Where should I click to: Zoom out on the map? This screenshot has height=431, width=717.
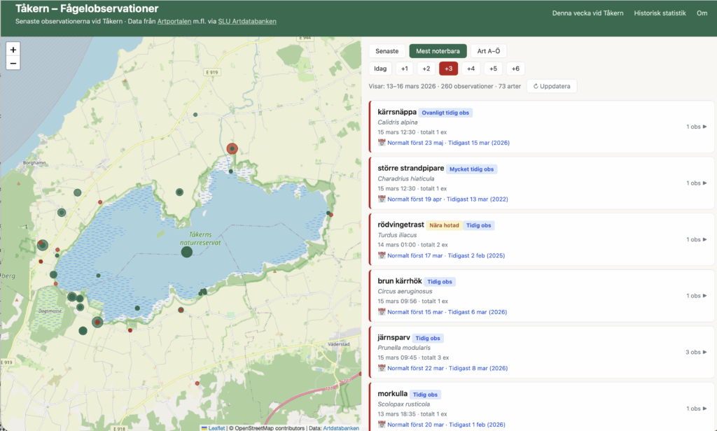point(13,64)
